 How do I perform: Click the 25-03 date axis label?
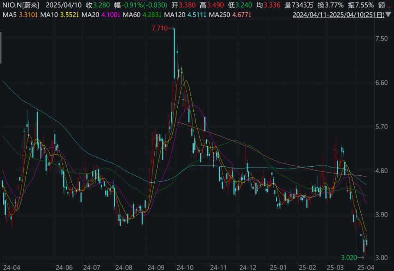pyautogui.click(x=335, y=267)
